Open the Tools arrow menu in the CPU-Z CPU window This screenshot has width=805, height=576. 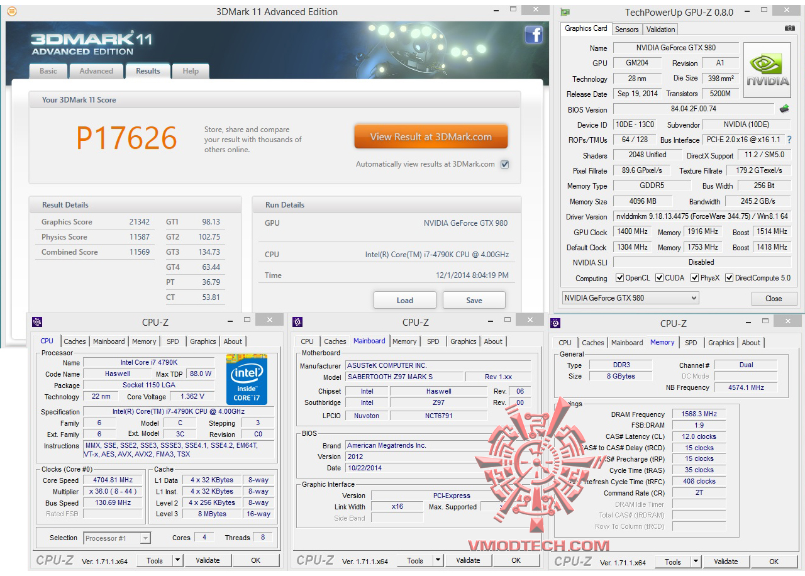178,560
